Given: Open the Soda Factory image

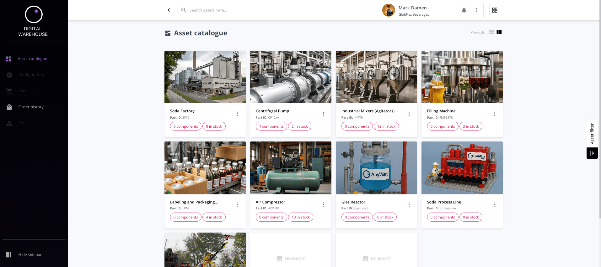Looking at the screenshot, I should pos(205,77).
